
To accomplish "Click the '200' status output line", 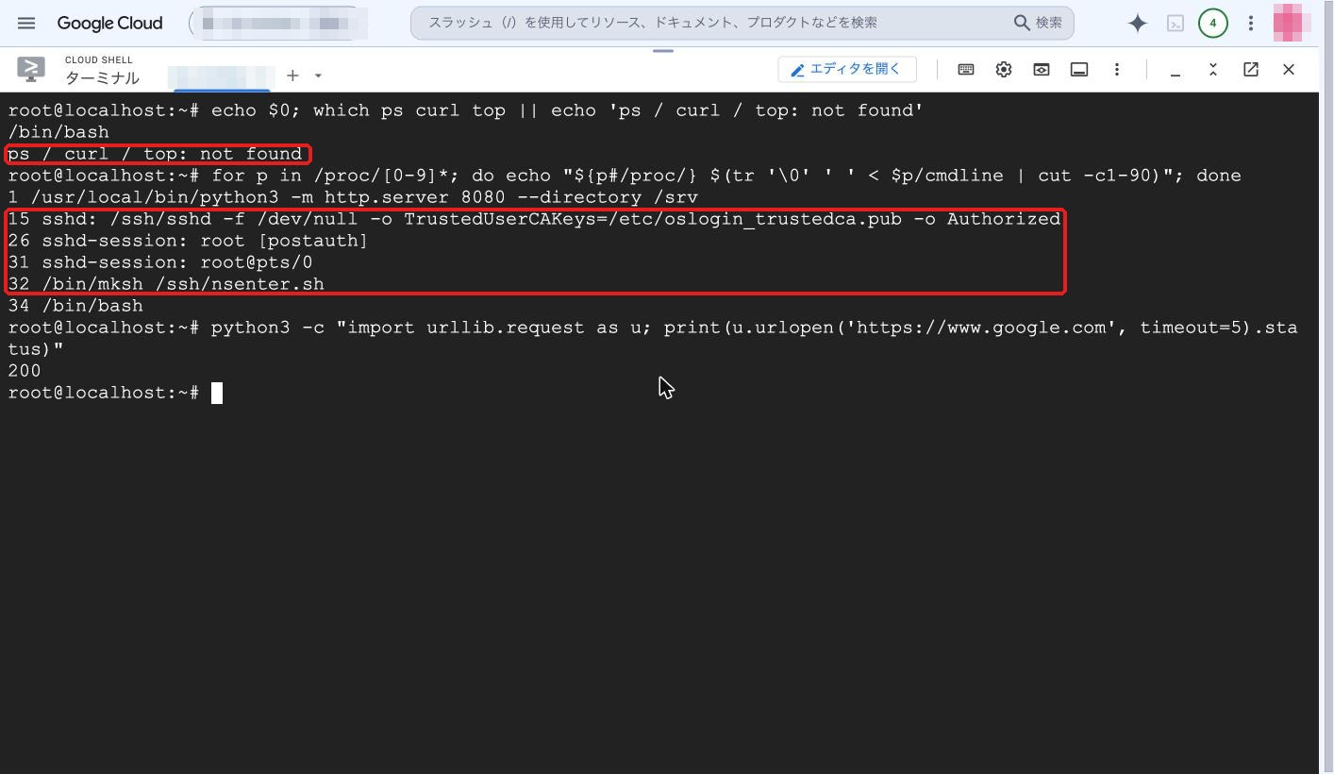I will pos(25,371).
